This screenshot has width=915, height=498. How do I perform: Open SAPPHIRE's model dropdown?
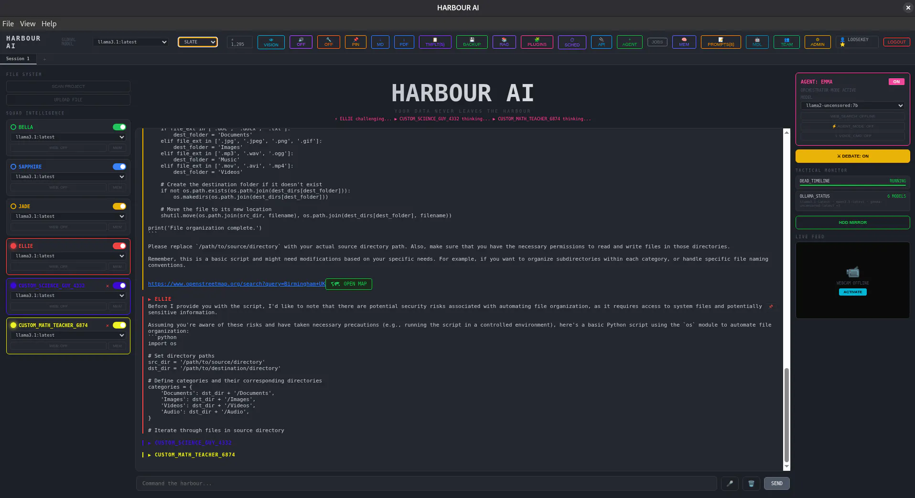(68, 177)
